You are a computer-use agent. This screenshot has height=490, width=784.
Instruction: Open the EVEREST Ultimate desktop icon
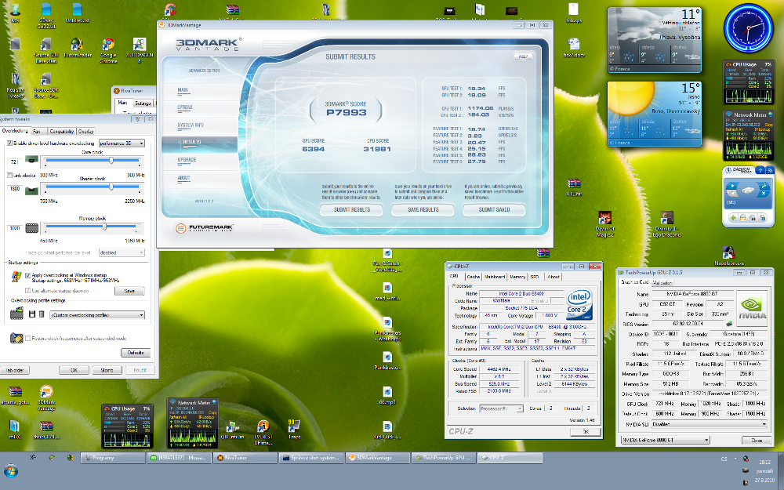[x=263, y=426]
